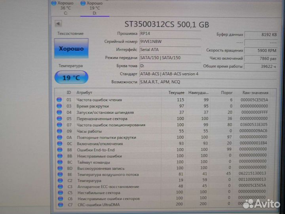The width and height of the screenshot is (285, 214).
Task: Click status icon for Неисправимые ошибки
Action: coord(60,156)
